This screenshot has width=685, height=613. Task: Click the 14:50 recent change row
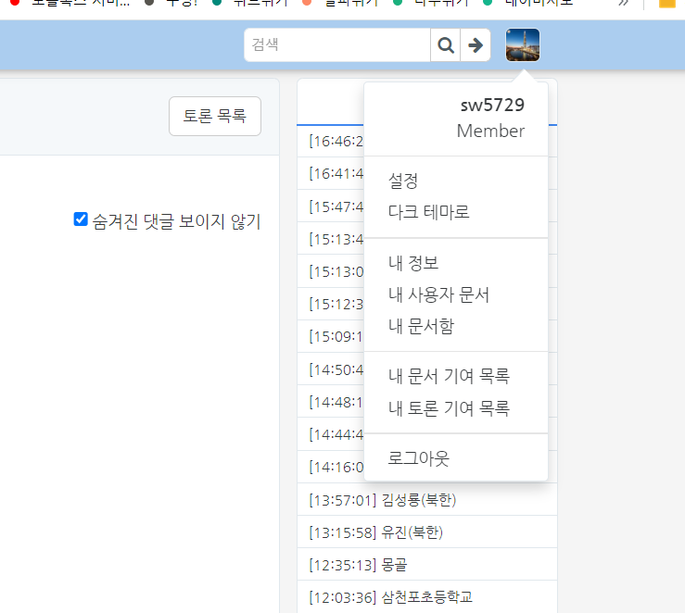(x=331, y=369)
